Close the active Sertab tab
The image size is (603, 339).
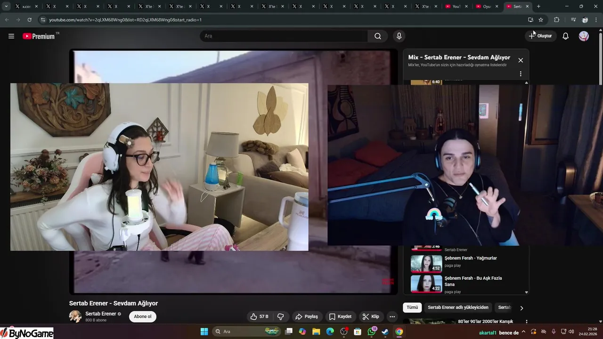pos(527,7)
